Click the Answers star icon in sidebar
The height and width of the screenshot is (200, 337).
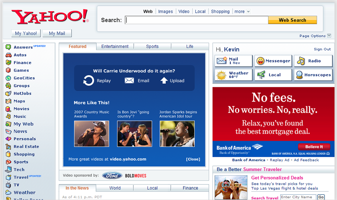click(9, 47)
